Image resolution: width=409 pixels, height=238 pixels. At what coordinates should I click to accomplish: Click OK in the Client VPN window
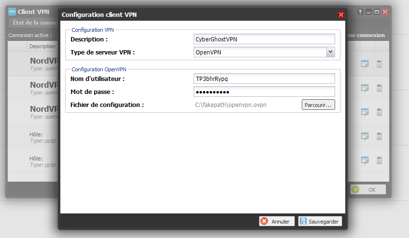tap(368, 190)
